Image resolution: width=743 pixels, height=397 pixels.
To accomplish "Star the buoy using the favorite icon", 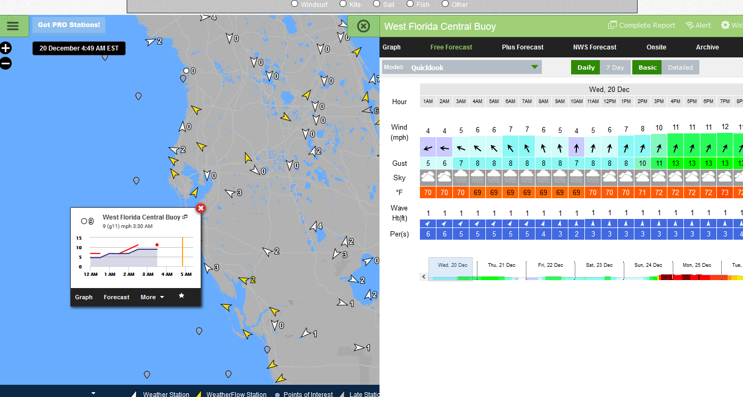I will point(181,297).
